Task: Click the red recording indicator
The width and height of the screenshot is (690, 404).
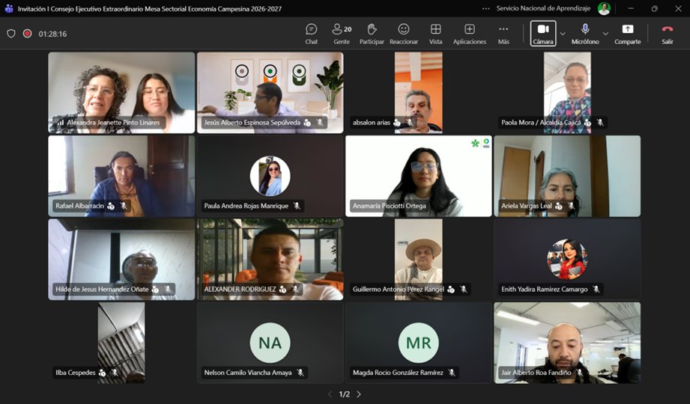Action: click(x=27, y=34)
